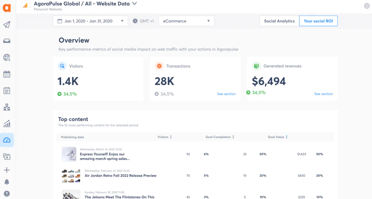
Task: Open the eCommerce dropdown
Action: (x=186, y=21)
